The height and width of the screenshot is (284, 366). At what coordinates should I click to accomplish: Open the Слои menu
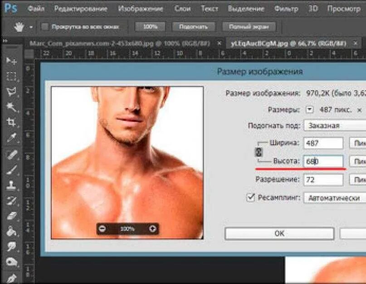tap(182, 9)
